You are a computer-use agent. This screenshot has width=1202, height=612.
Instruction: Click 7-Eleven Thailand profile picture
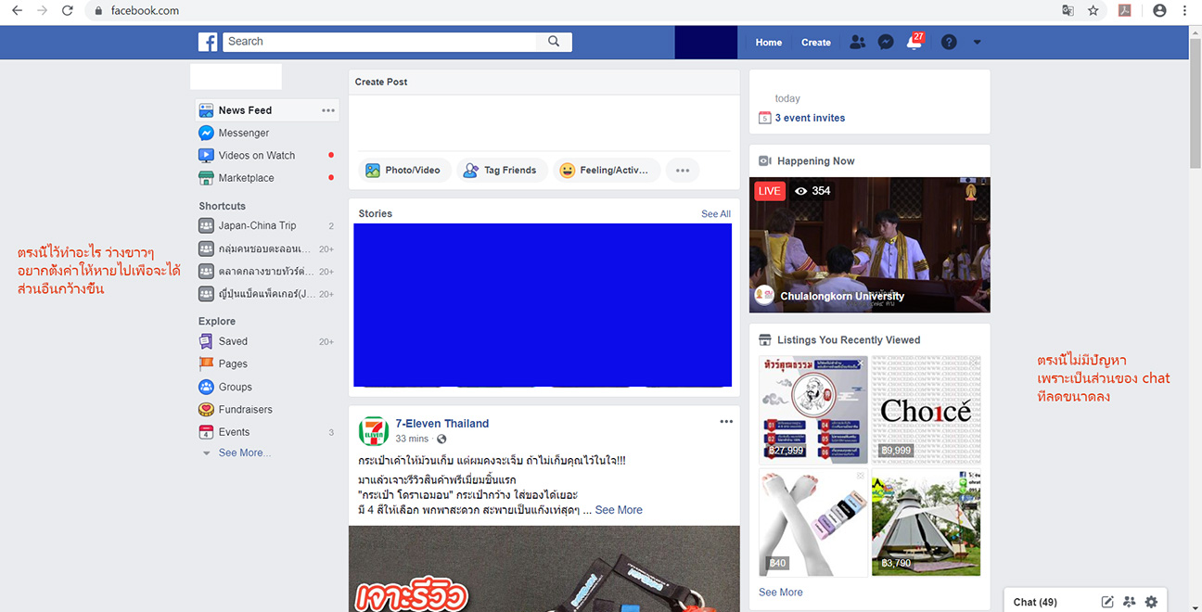pyautogui.click(x=374, y=431)
